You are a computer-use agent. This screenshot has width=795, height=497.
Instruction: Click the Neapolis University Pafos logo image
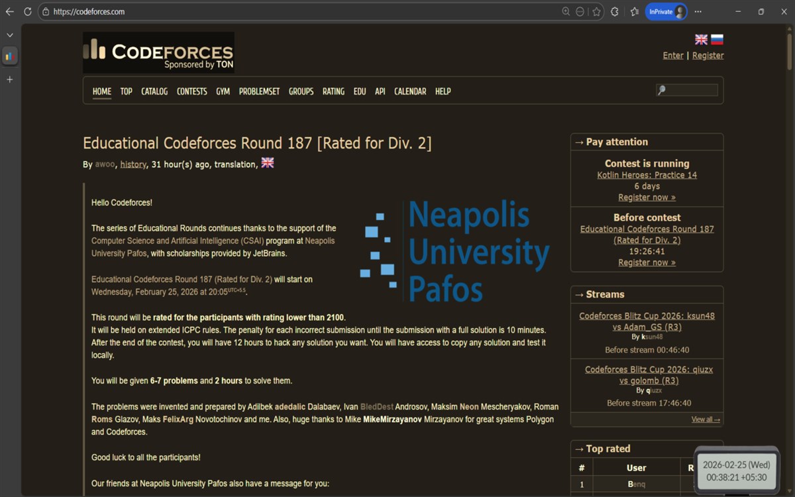pyautogui.click(x=454, y=252)
